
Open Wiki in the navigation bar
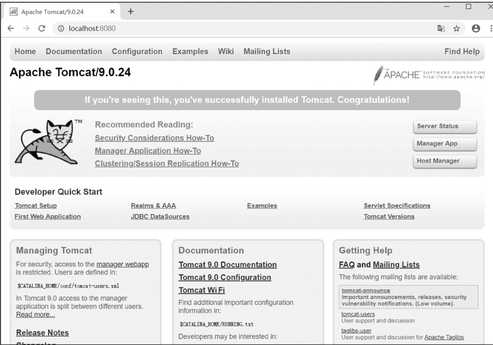pos(226,51)
